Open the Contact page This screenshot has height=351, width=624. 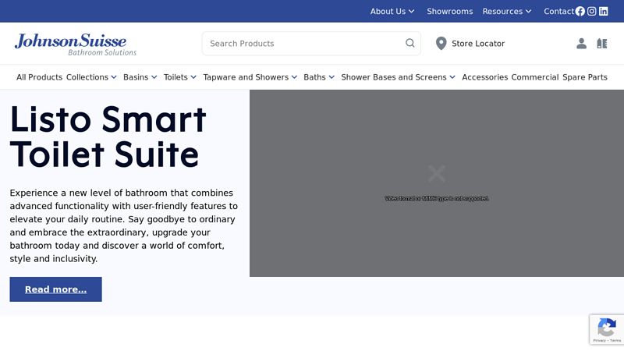click(558, 11)
